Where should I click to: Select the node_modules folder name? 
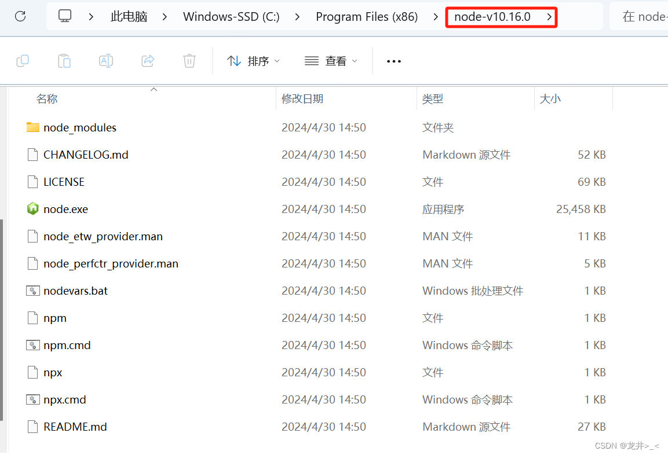pos(80,128)
